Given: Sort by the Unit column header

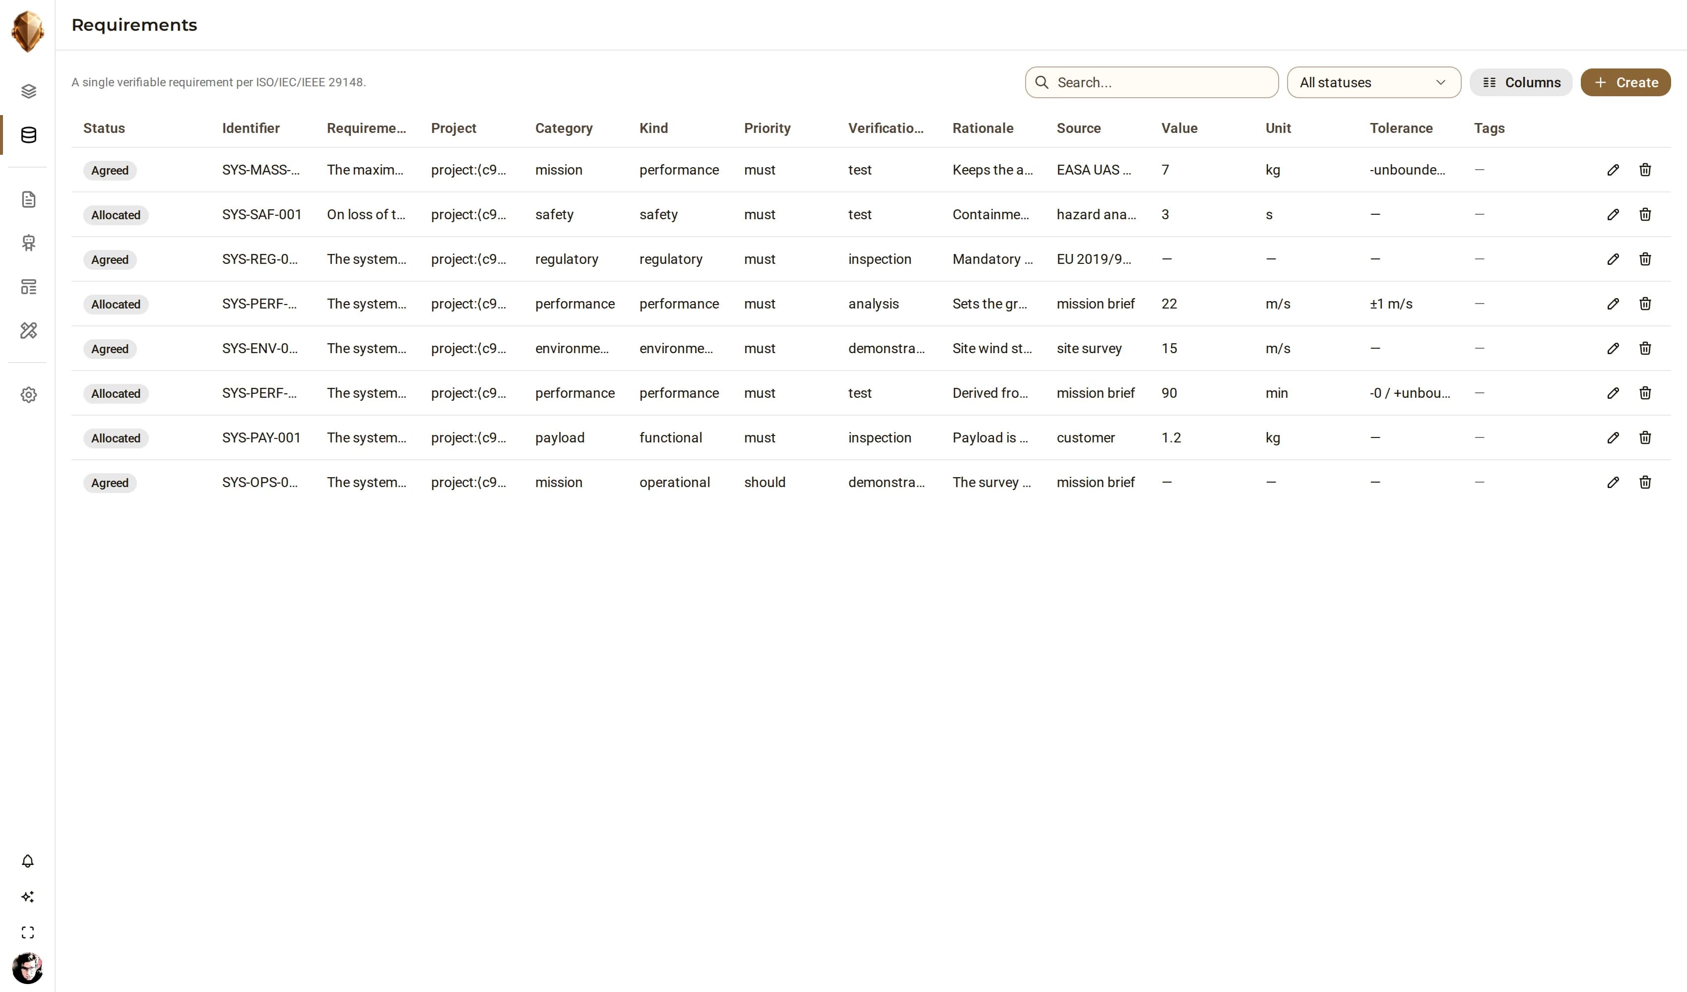Looking at the screenshot, I should click(x=1278, y=128).
